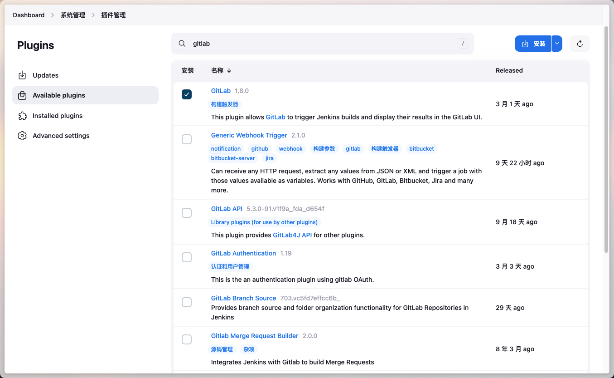Image resolution: width=614 pixels, height=378 pixels.
Task: Click the slash keyboard shortcut hint
Action: (463, 44)
